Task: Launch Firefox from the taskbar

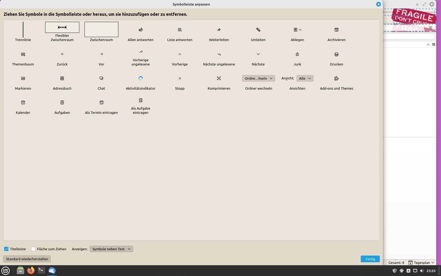Action: point(31,270)
